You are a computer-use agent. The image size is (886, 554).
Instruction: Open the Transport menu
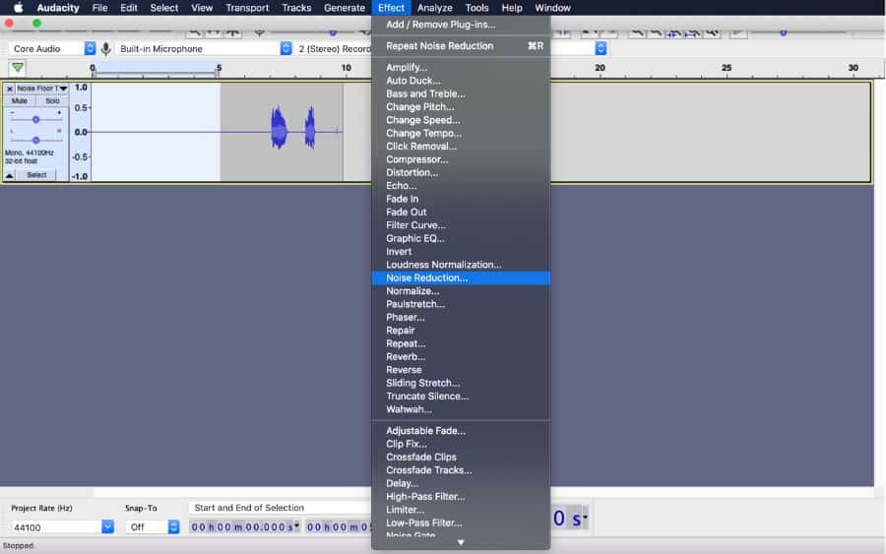click(247, 8)
